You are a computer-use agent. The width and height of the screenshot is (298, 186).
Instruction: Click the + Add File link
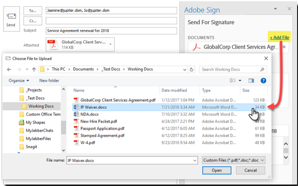click(x=279, y=38)
